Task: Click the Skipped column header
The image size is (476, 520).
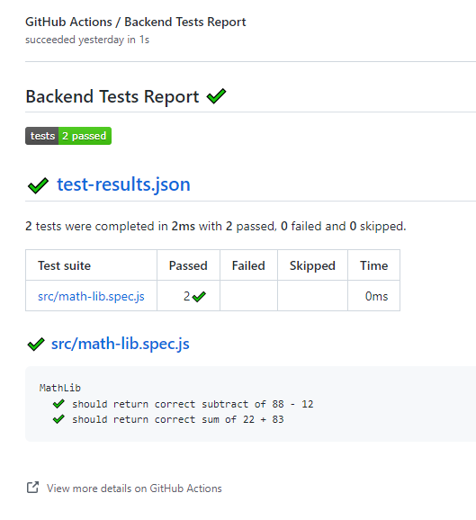Action: coord(312,265)
